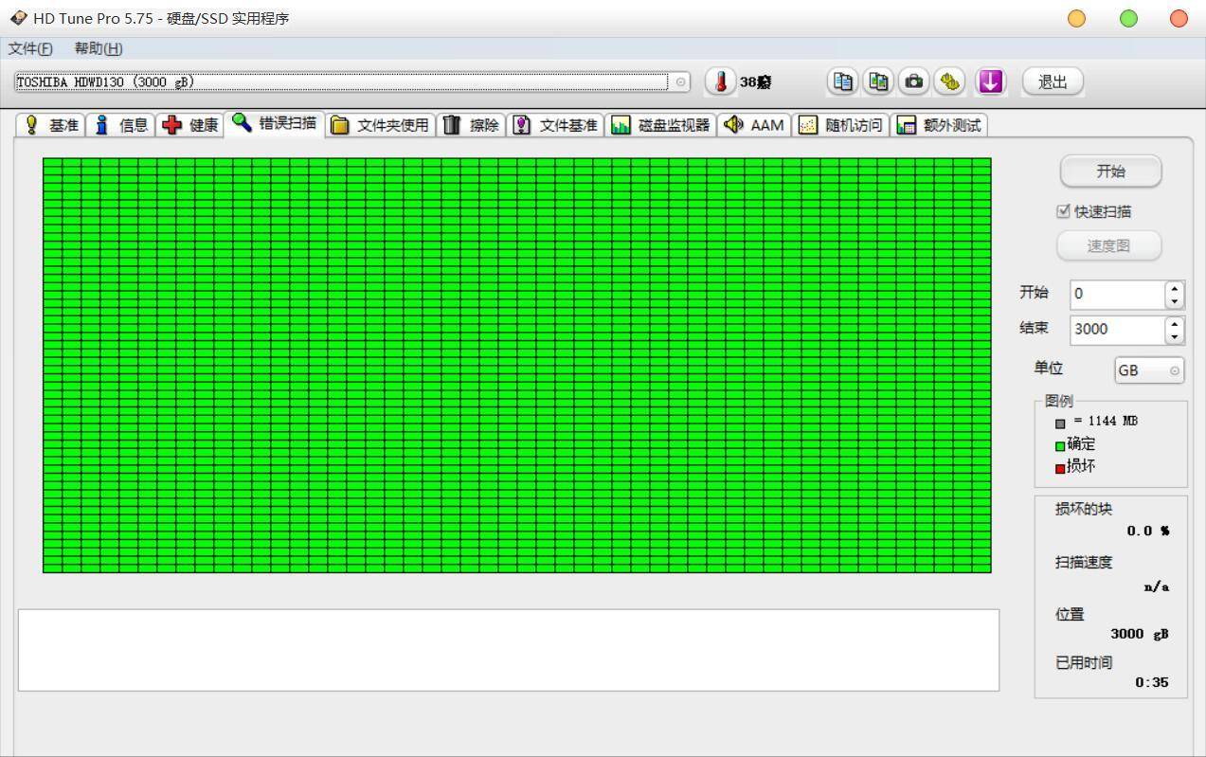Image resolution: width=1206 pixels, height=757 pixels.
Task: Click the copy text to clipboard icon
Action: [x=842, y=81]
